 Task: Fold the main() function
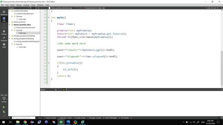point(49,18)
